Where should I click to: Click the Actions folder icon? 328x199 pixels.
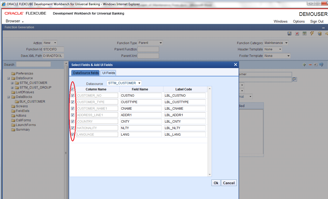tap(13, 116)
